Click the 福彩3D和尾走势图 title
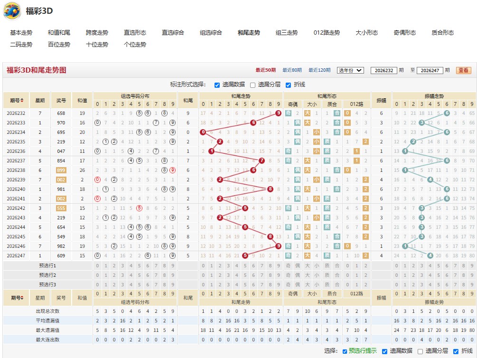This screenshot has width=477, height=358. [37, 70]
